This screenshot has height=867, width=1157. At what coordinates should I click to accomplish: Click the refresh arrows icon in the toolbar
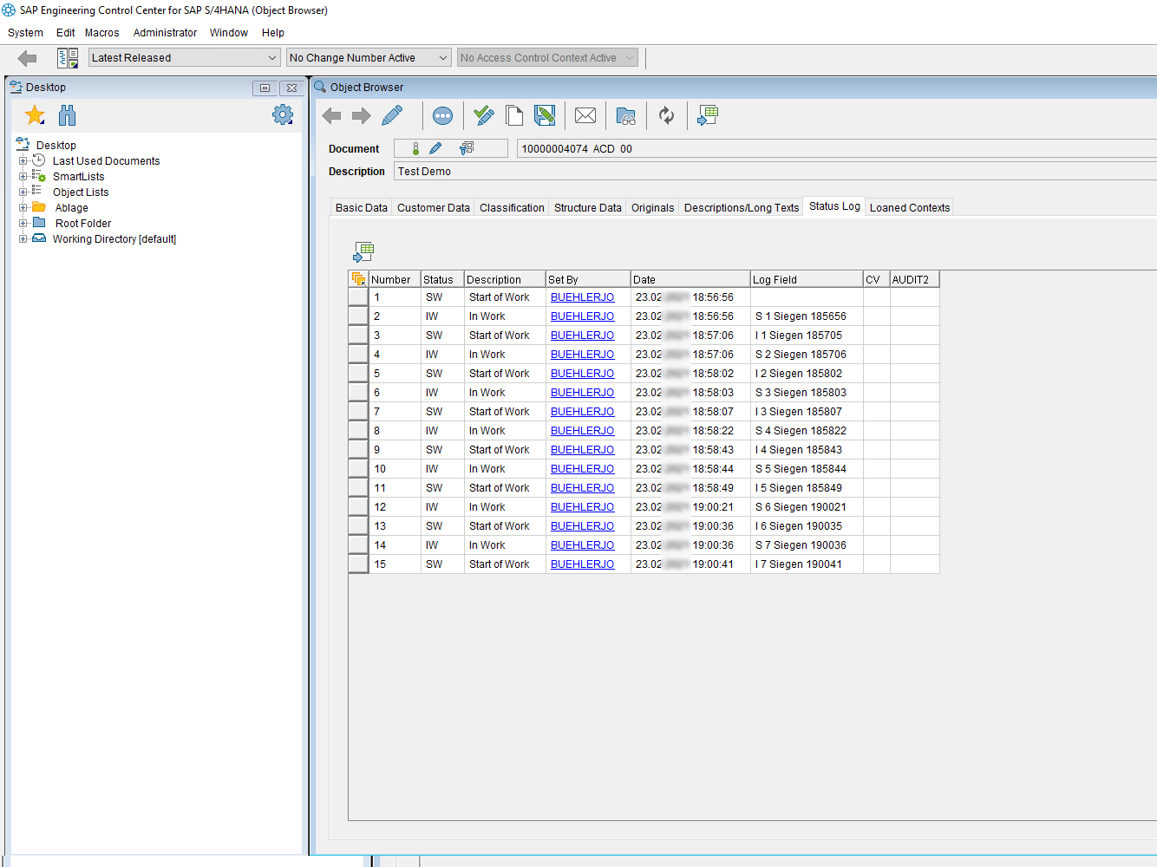[x=666, y=115]
